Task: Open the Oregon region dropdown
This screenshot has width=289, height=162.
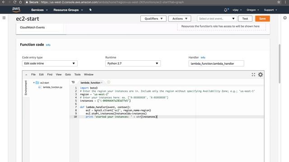Action: point(253,10)
